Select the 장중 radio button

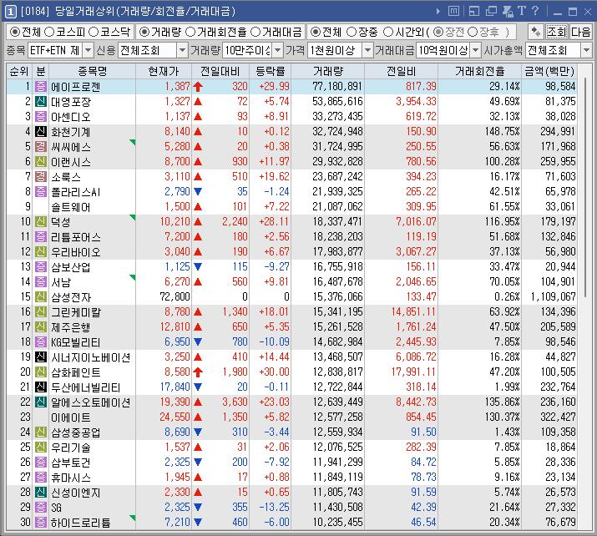click(352, 32)
